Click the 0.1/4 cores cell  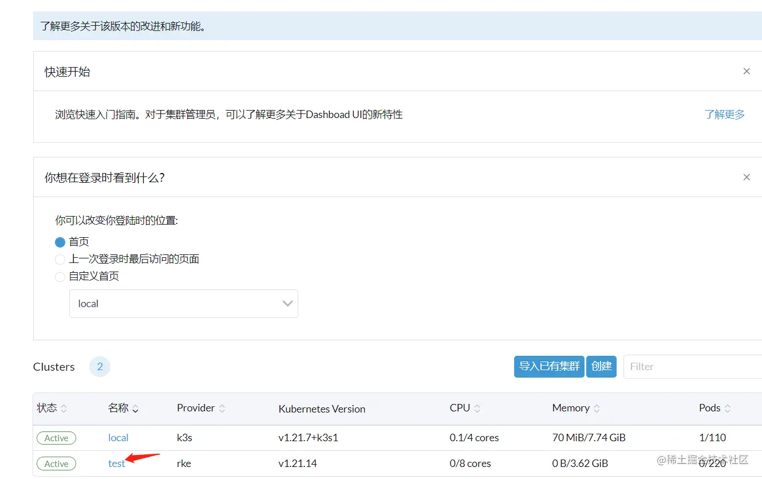click(x=474, y=438)
